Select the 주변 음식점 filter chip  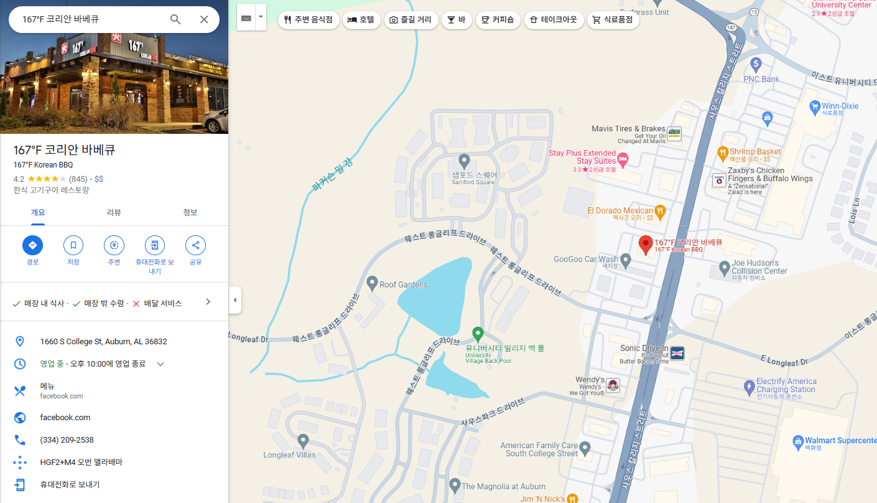(309, 20)
